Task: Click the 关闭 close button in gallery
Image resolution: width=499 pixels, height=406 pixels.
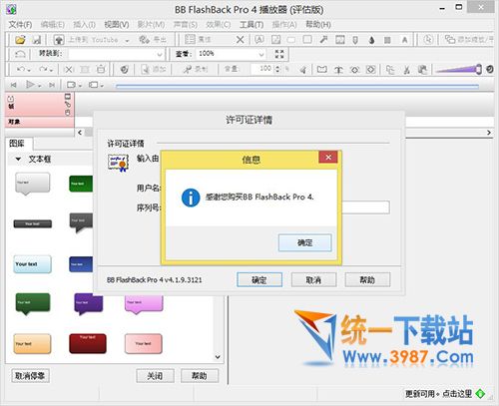Action: pos(155,376)
